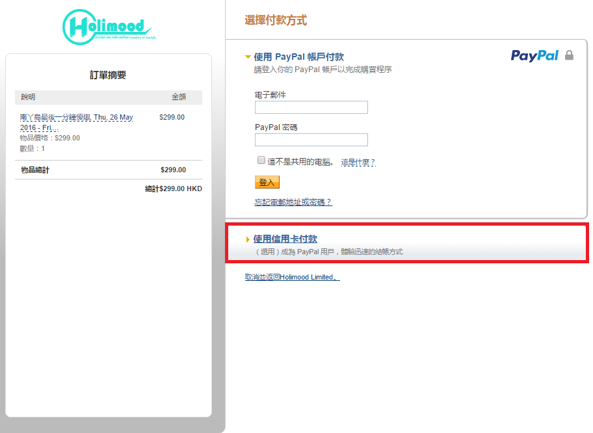Image resolution: width=593 pixels, height=433 pixels.
Task: Click the 選擇付款方式 page heading
Action: tap(276, 21)
